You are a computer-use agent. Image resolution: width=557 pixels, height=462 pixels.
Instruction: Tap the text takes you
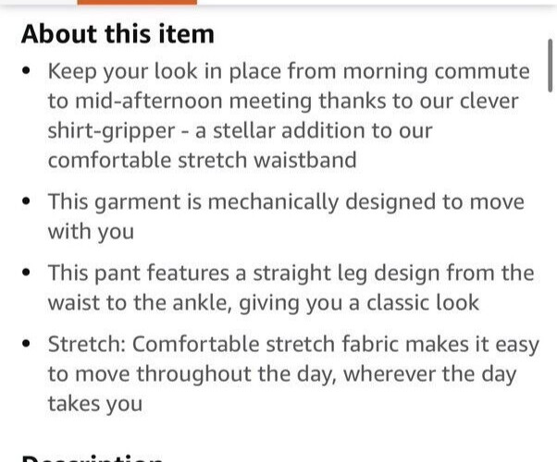click(x=95, y=404)
